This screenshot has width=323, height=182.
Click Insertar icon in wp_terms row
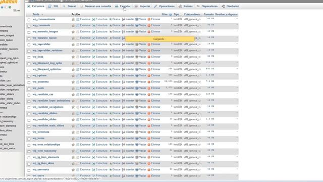pos(123,139)
